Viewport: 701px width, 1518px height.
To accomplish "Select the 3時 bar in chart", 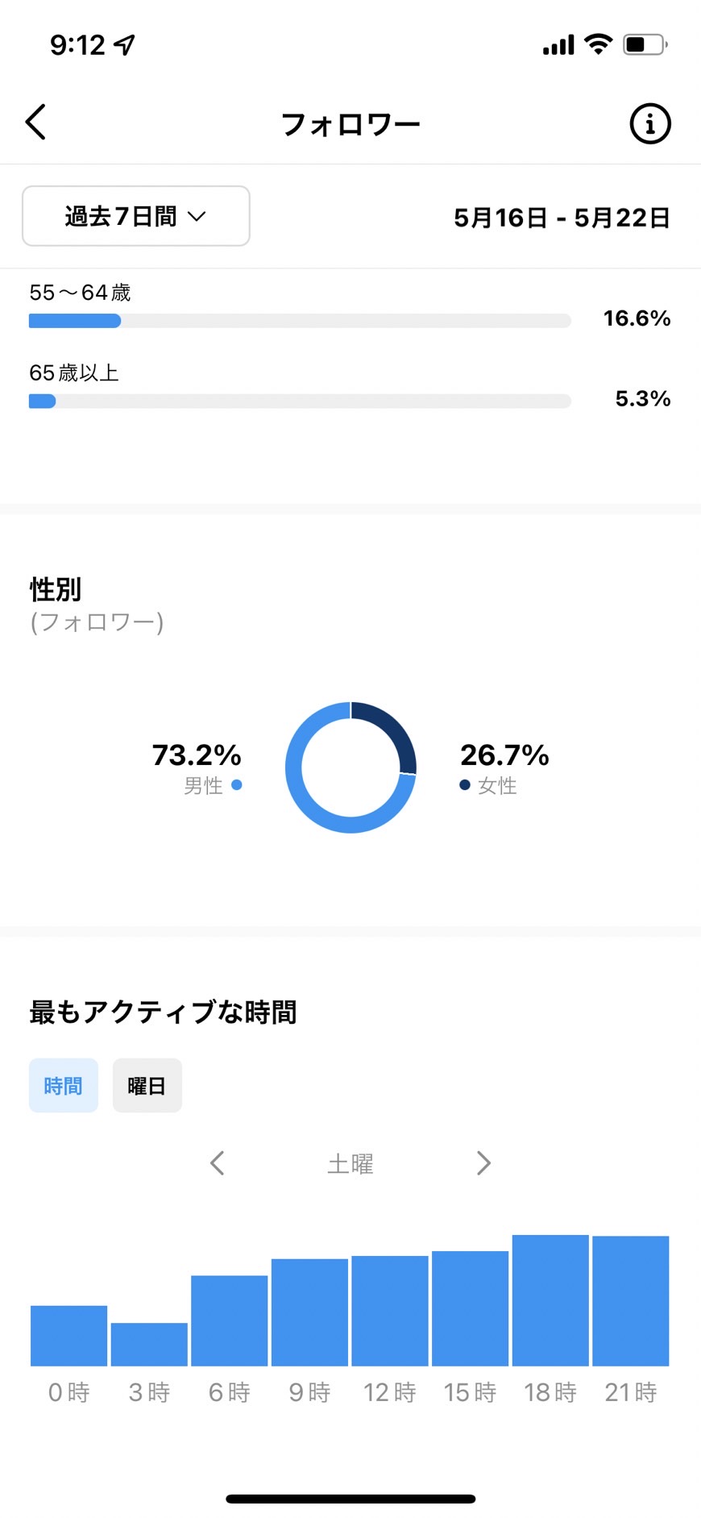I will (x=149, y=1344).
